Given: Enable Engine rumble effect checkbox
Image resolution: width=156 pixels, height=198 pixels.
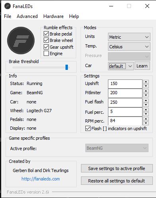Looking at the screenshot, I should pos(46,53).
